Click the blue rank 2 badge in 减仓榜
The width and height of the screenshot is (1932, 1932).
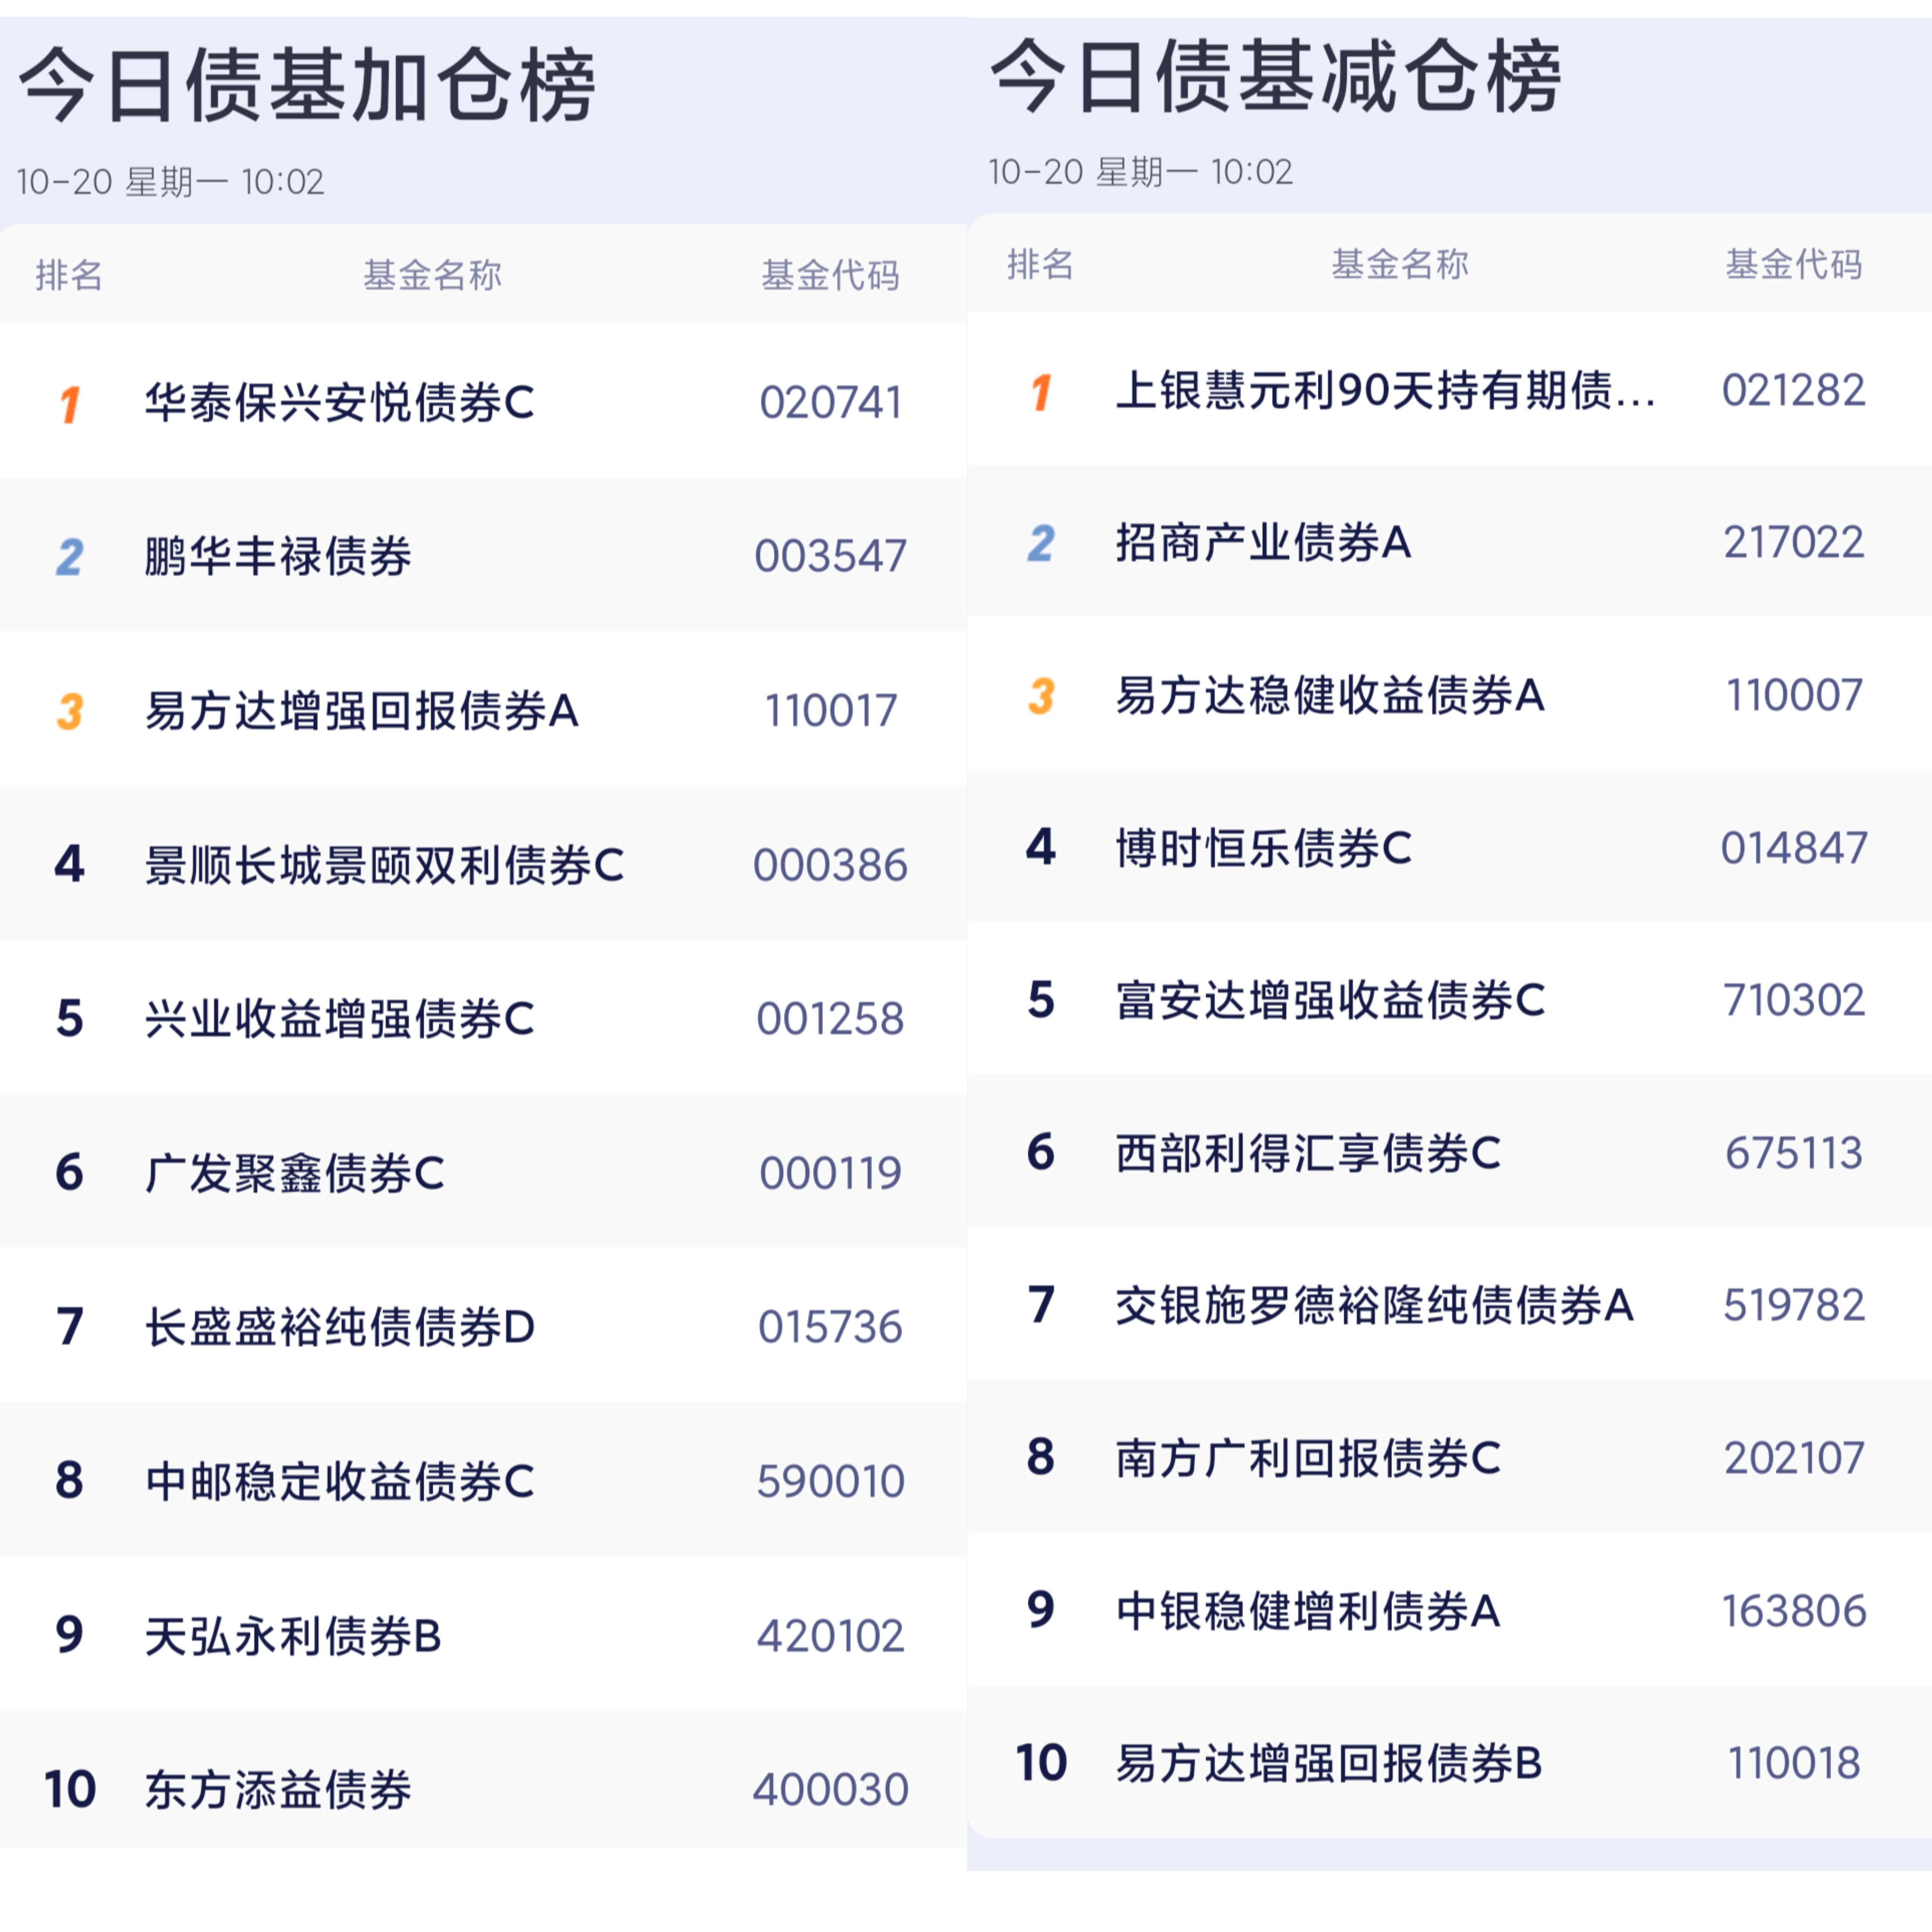(x=1041, y=544)
